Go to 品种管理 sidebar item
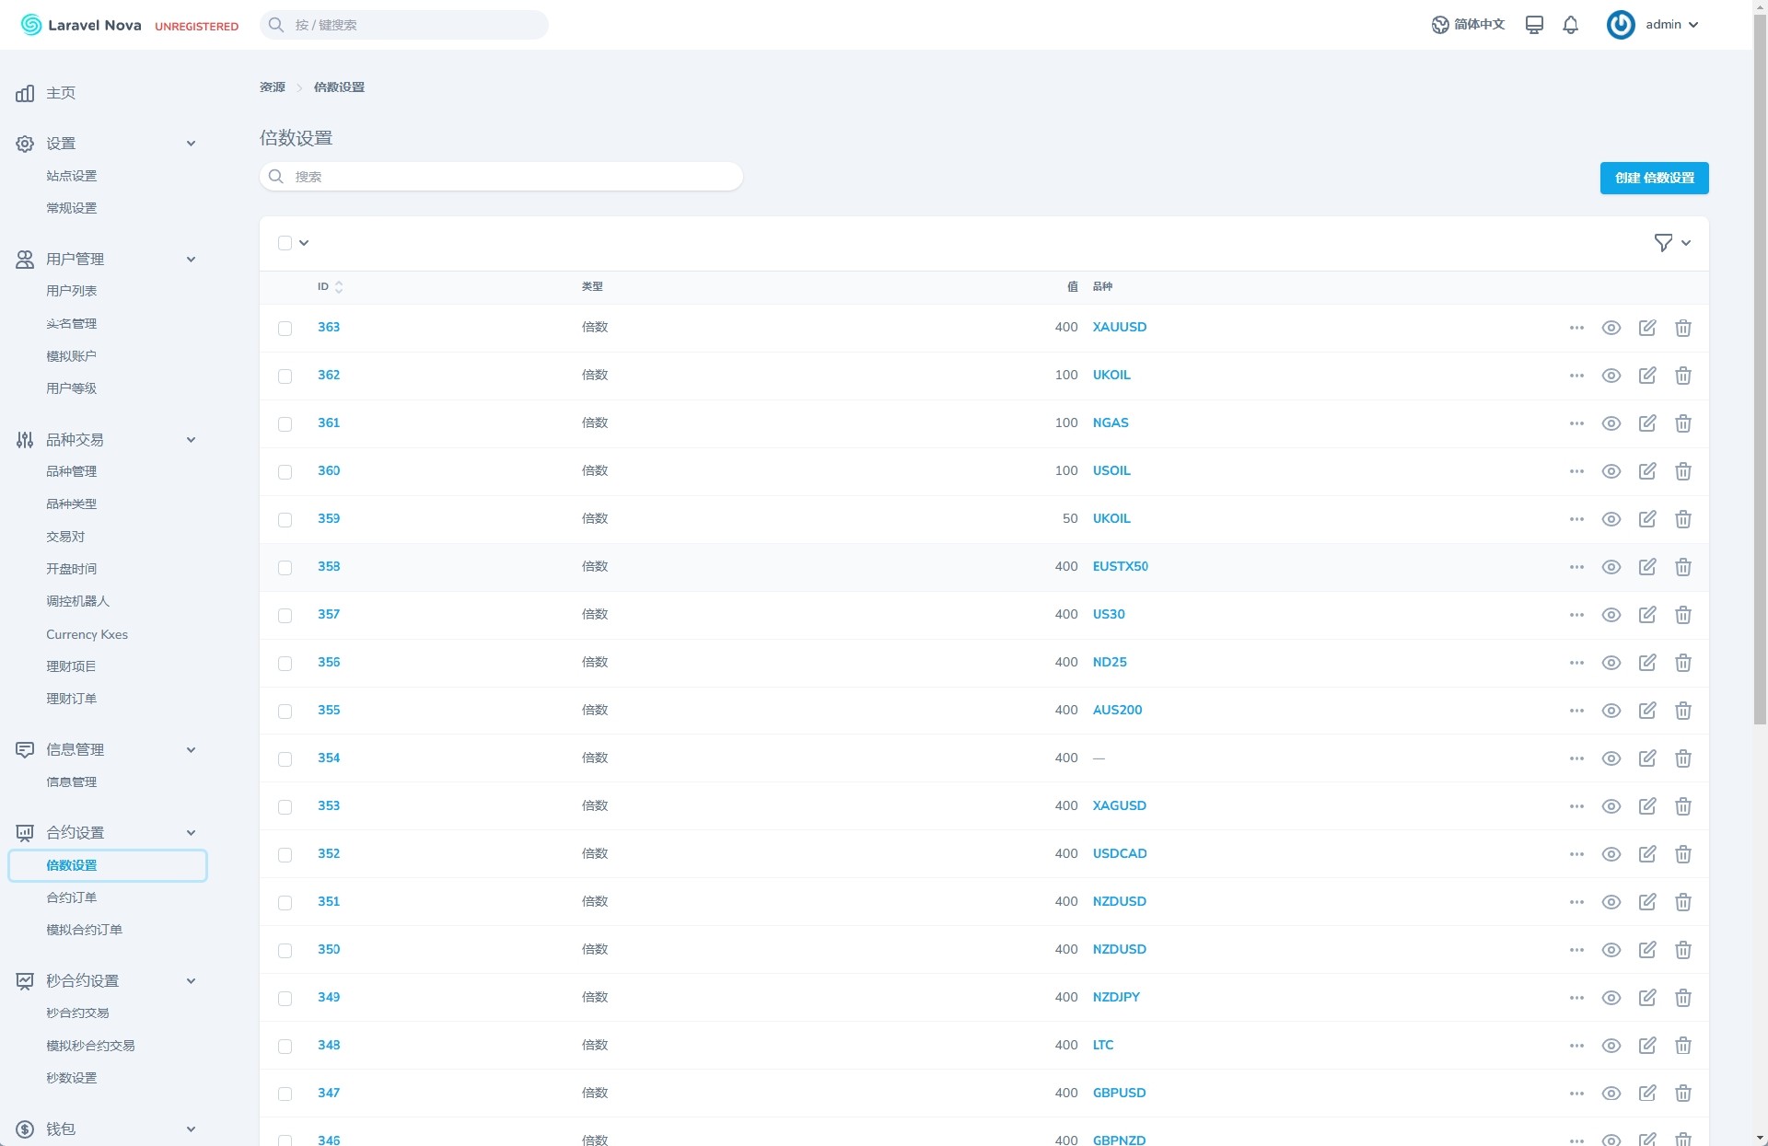The height and width of the screenshot is (1146, 1768). 71,471
